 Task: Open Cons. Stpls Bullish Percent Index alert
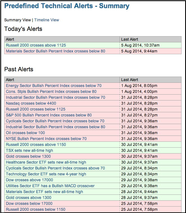[x=51, y=91]
